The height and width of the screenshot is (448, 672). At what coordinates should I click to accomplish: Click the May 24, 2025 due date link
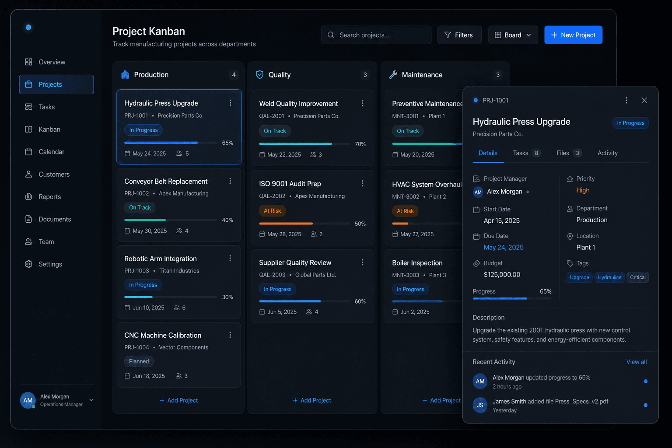tap(504, 247)
